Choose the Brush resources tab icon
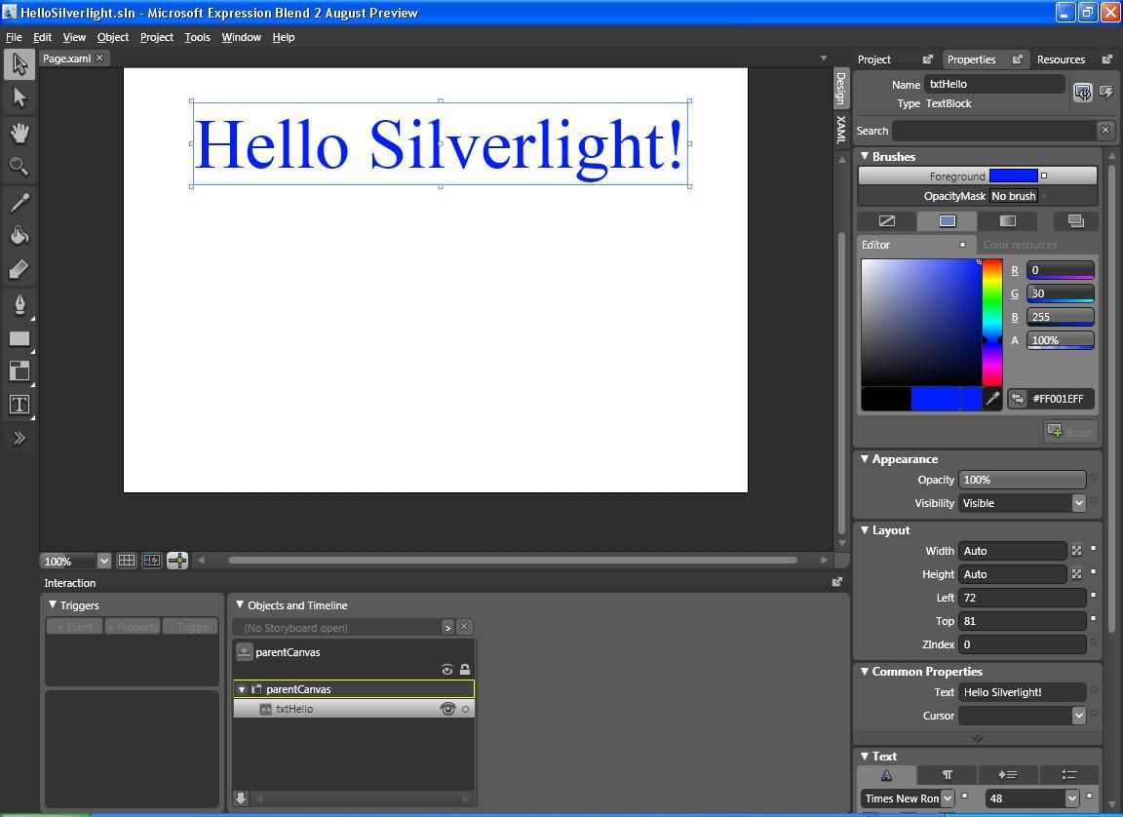The height and width of the screenshot is (817, 1123). pyautogui.click(x=1076, y=220)
